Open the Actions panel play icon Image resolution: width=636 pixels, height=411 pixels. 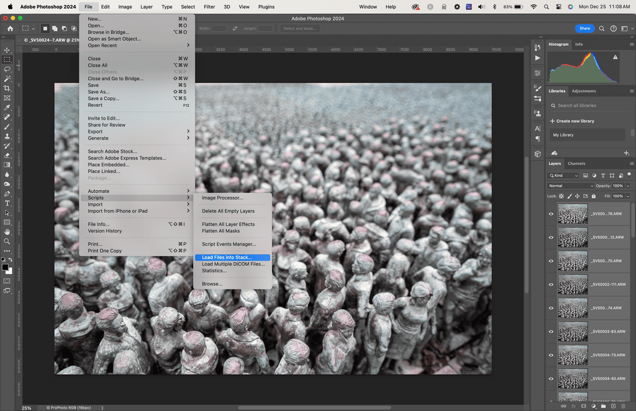pyautogui.click(x=537, y=58)
